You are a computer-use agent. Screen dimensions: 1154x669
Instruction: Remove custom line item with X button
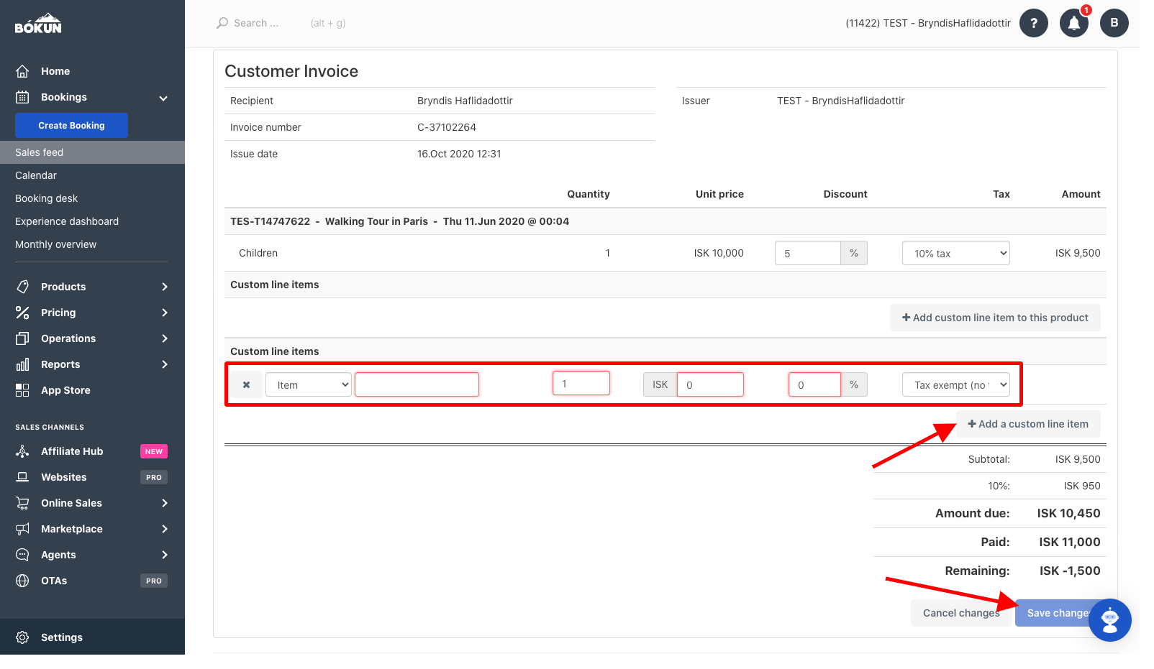pos(246,384)
